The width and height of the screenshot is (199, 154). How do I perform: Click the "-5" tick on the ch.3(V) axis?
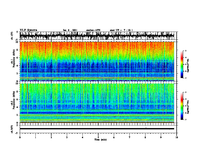17,133
